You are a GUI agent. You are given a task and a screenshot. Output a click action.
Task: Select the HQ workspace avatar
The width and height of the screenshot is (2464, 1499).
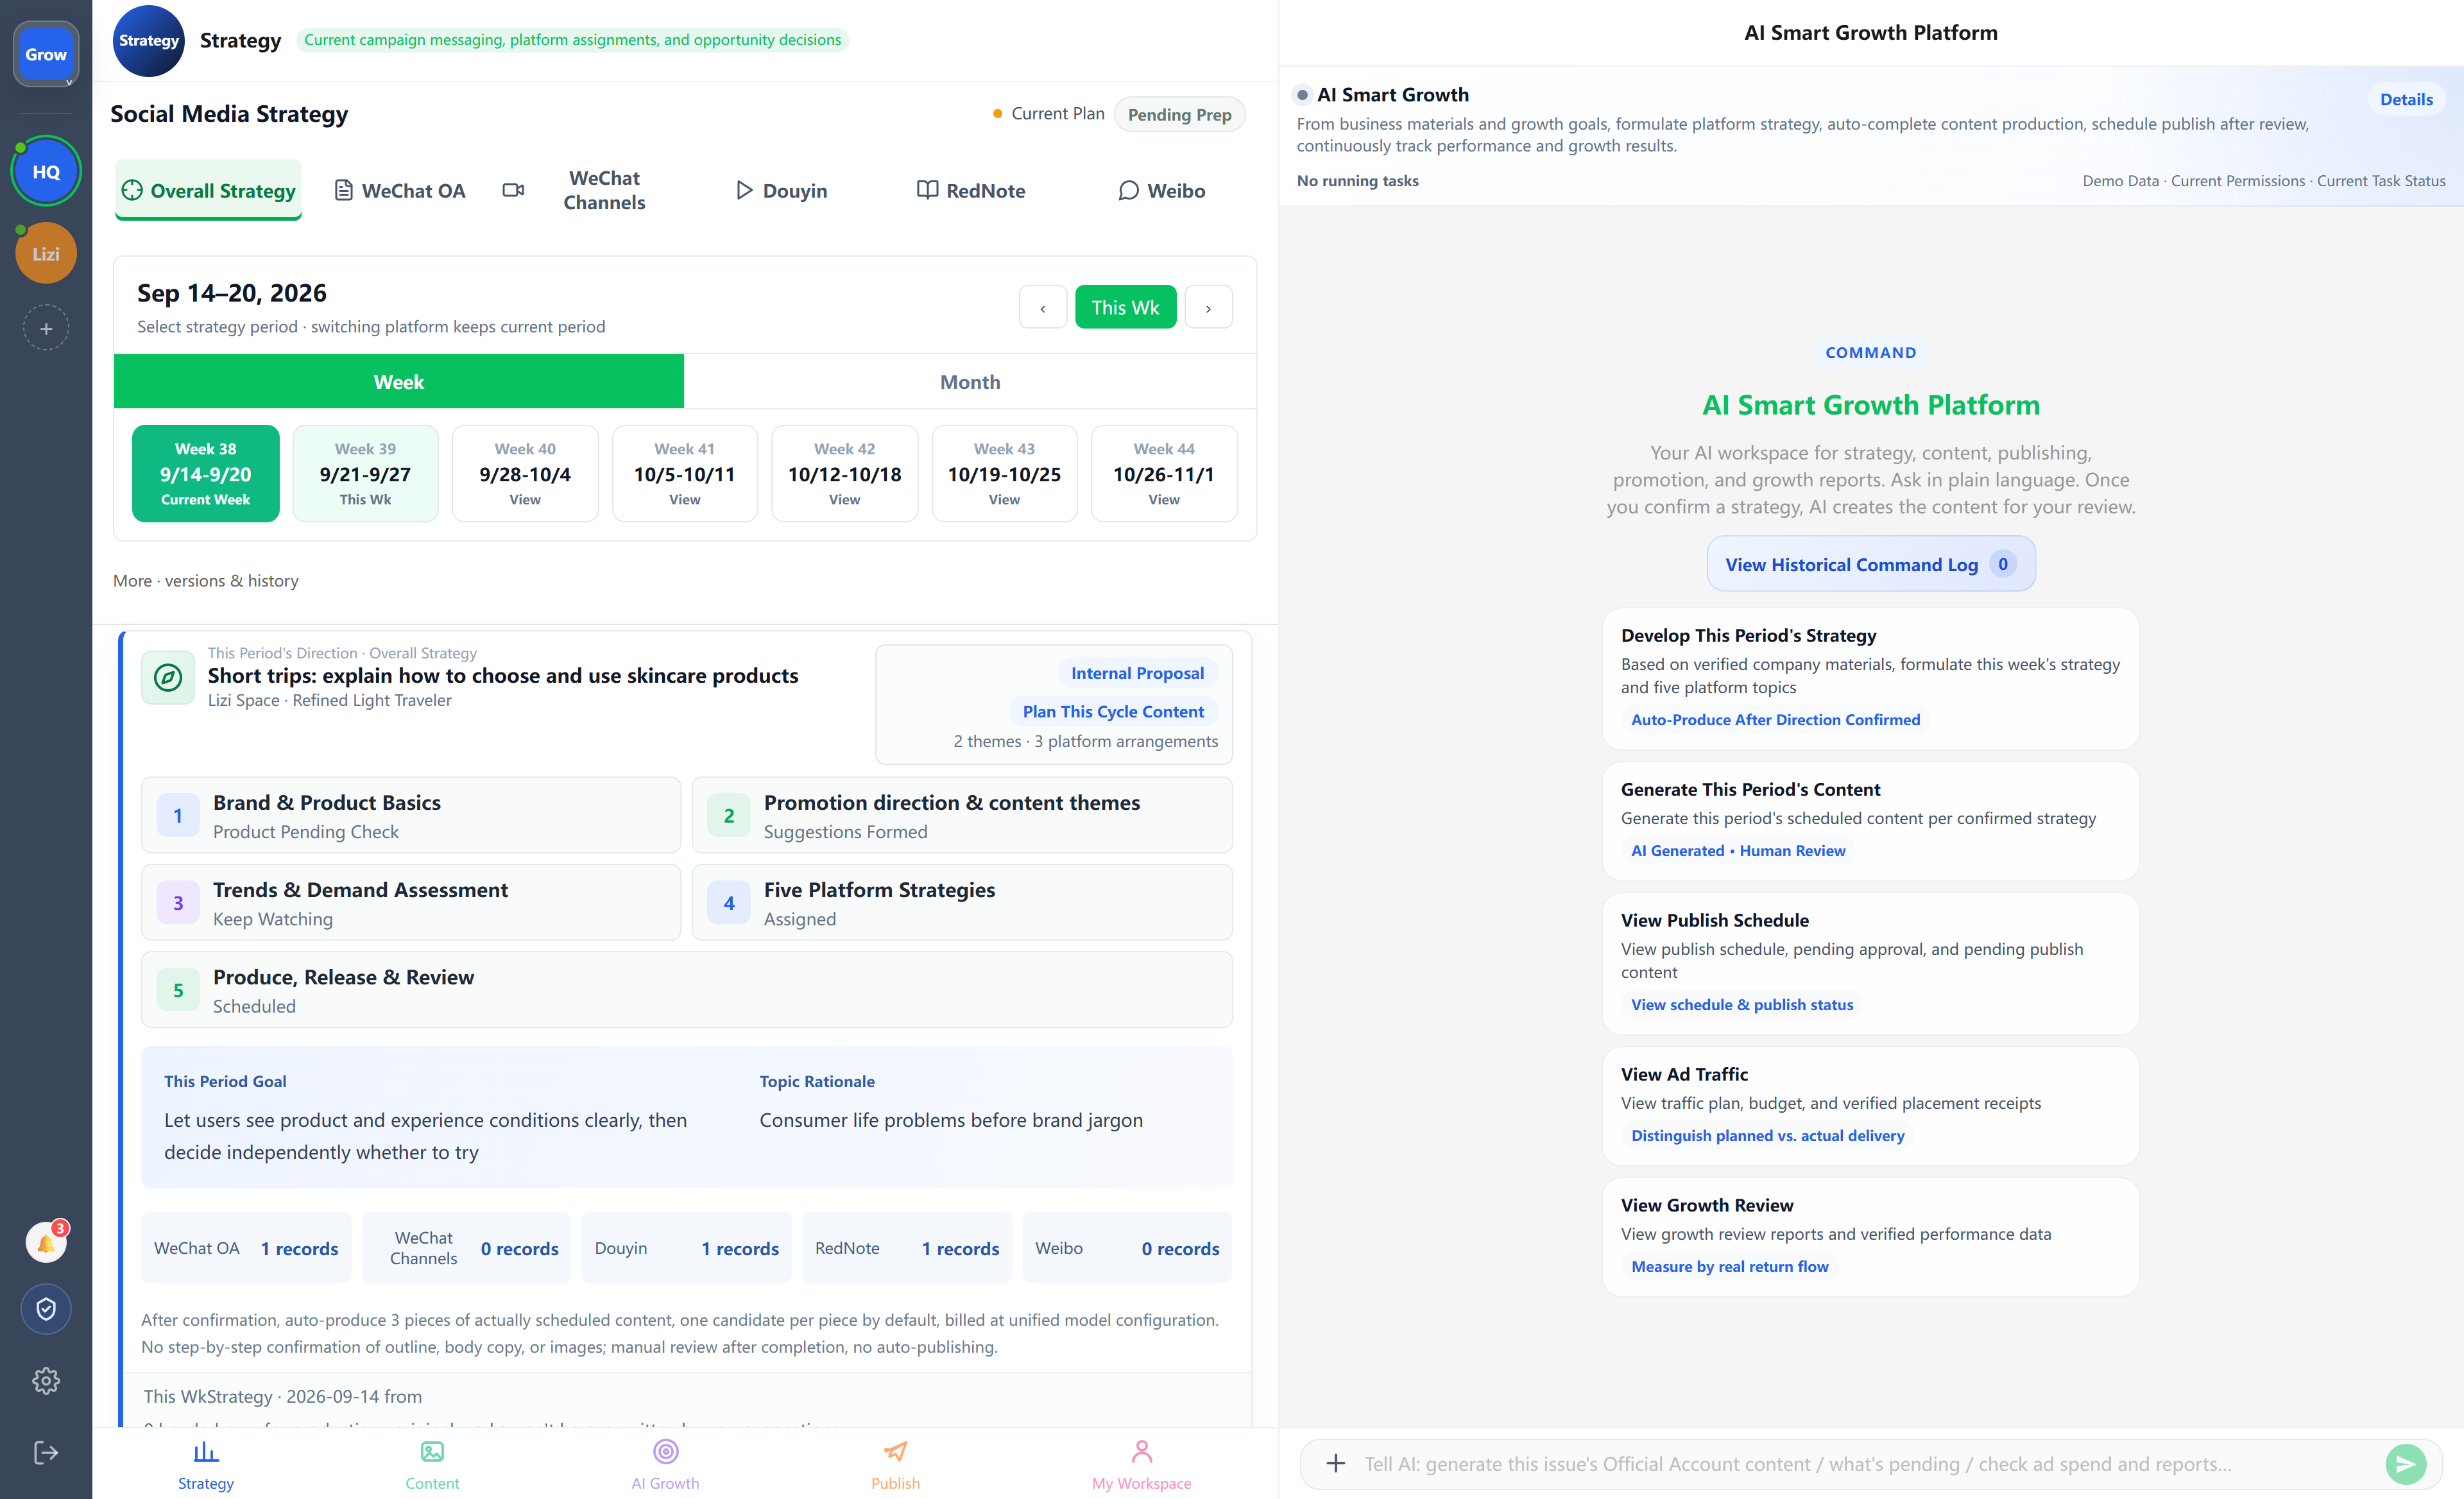click(46, 171)
